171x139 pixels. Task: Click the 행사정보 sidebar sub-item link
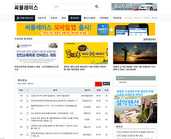point(123,82)
